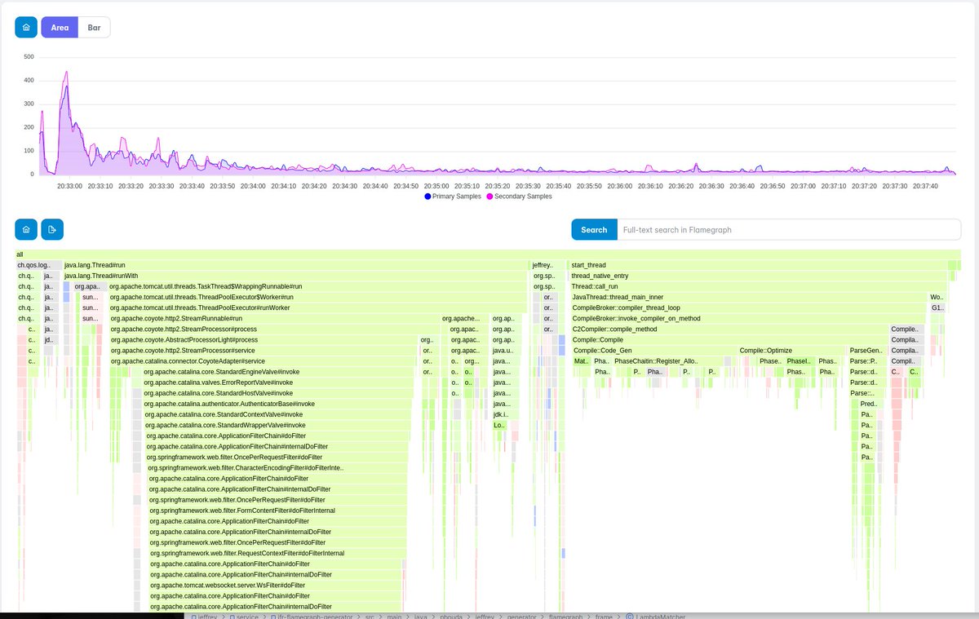Select the start_thread frame
Image resolution: width=979 pixels, height=619 pixels.
(758, 265)
